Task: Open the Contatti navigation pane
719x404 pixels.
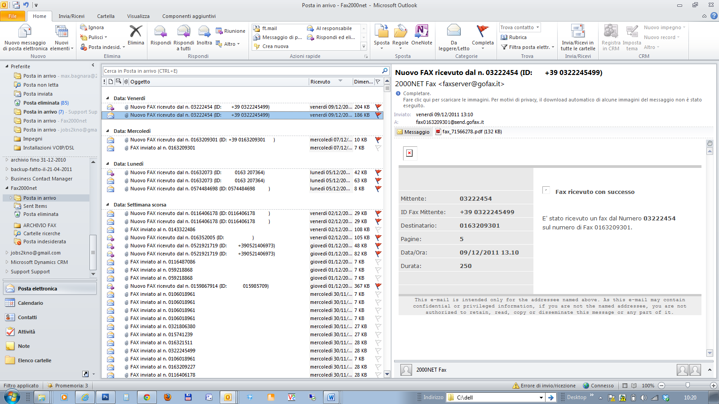Action: (49, 317)
